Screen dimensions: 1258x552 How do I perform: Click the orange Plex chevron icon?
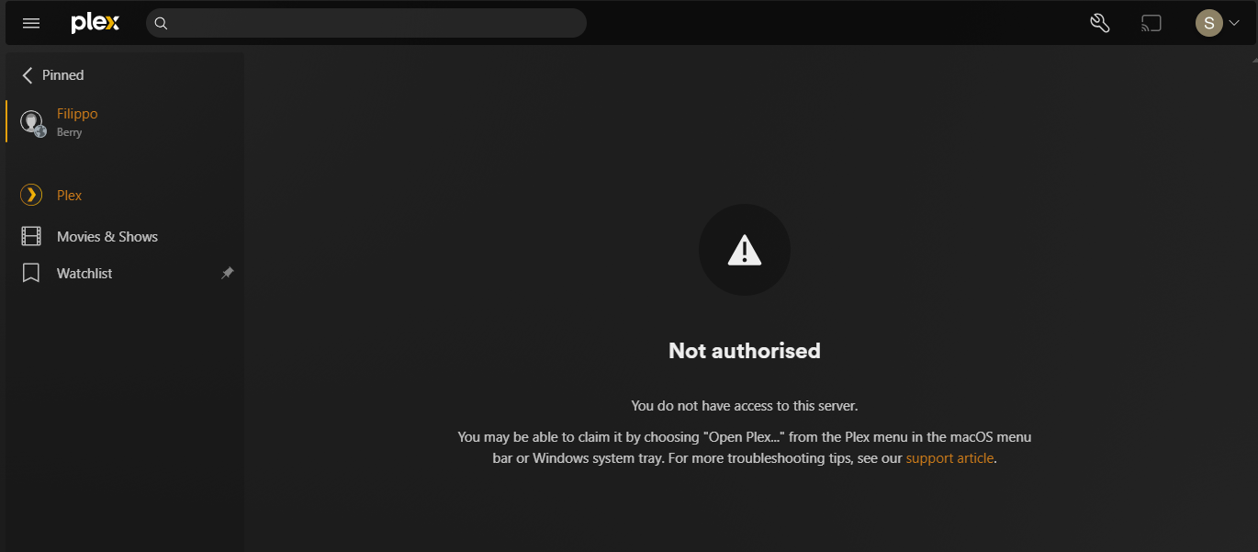(31, 195)
